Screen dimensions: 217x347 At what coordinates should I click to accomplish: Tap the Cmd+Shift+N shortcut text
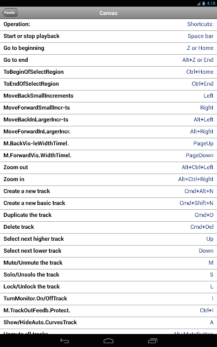coord(196,203)
